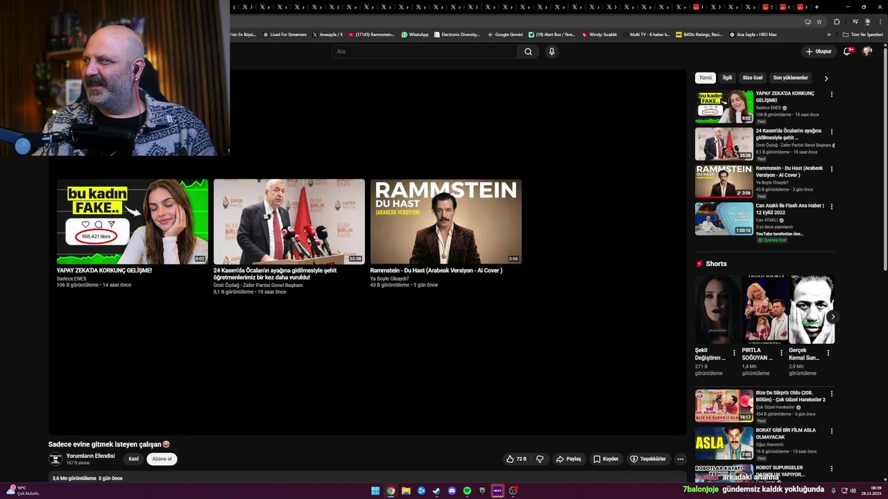Subscribe with Abone ol button

point(162,459)
